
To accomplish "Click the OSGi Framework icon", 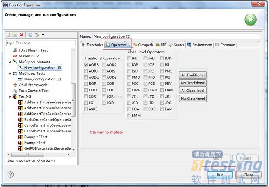I will pos(15,85).
